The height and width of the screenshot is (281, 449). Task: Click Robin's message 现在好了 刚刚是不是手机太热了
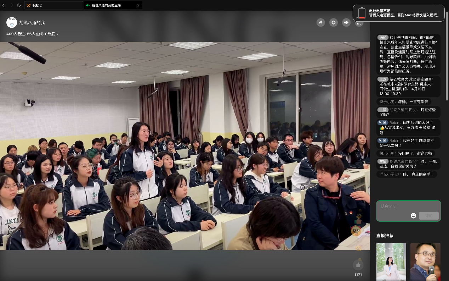click(409, 143)
